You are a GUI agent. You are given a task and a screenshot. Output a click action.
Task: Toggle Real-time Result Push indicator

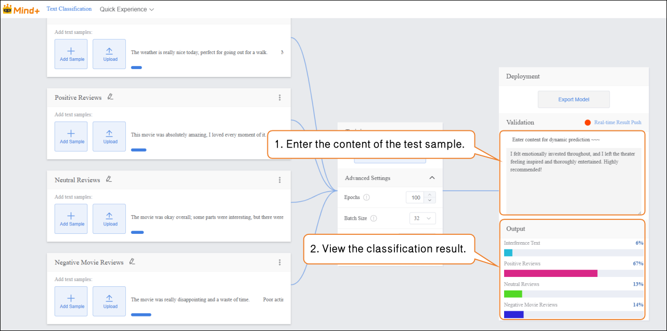(588, 123)
